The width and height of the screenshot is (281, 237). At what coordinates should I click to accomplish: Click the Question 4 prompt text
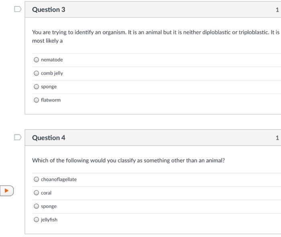[128, 161]
